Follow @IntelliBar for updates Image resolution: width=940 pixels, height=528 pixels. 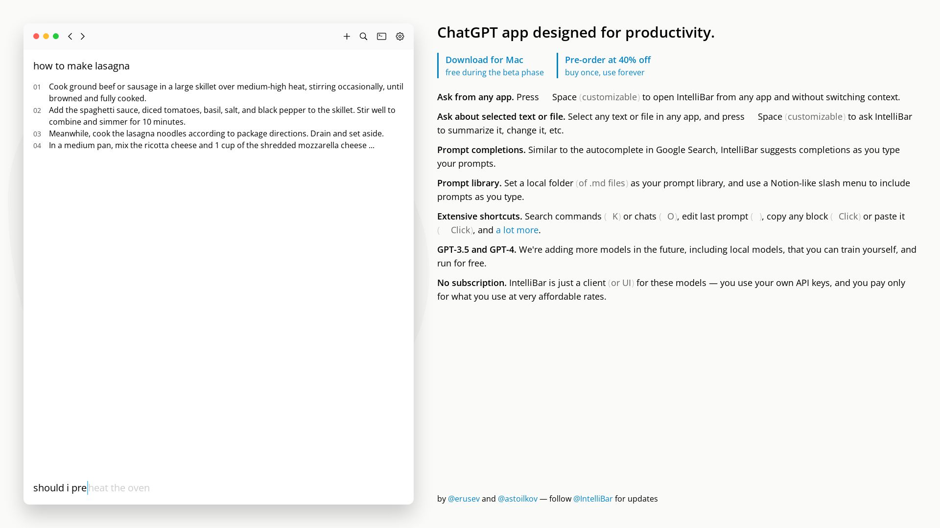click(592, 499)
